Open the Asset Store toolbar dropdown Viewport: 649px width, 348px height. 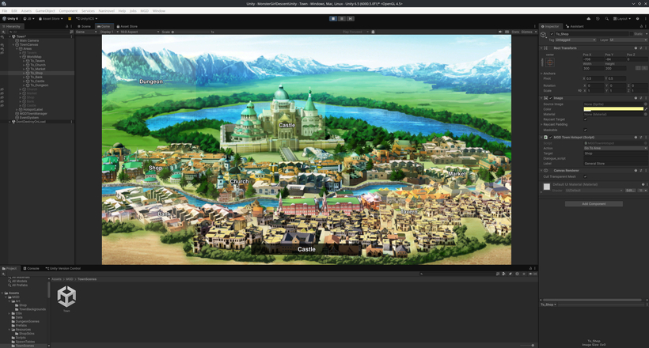(51, 19)
